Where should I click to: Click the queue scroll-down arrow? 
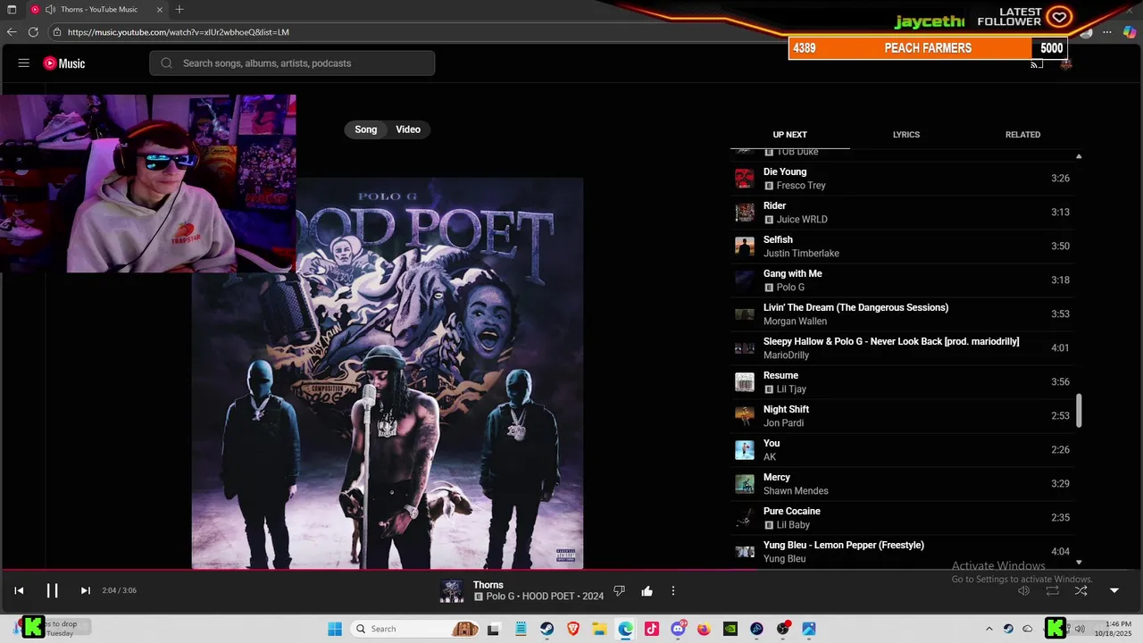(x=1079, y=563)
